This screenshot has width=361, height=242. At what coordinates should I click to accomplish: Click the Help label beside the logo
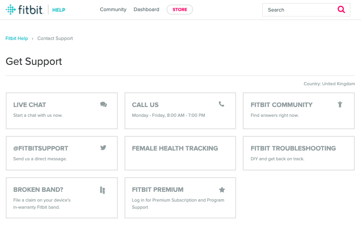[x=58, y=10]
